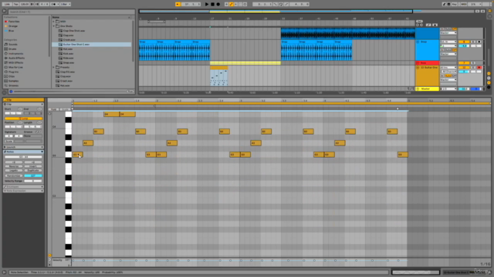The height and width of the screenshot is (277, 494).
Task: Open the 1 Bar quantization dropdown
Action: click(x=65, y=5)
